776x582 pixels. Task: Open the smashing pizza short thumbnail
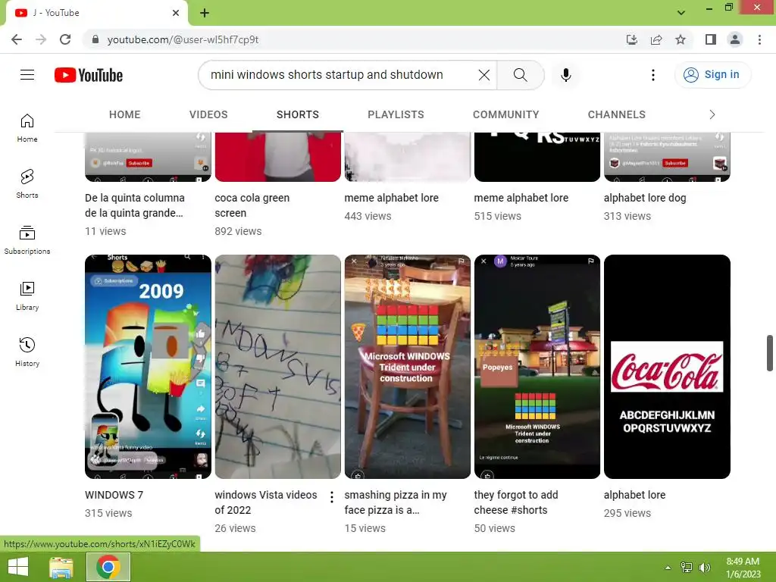coord(407,367)
